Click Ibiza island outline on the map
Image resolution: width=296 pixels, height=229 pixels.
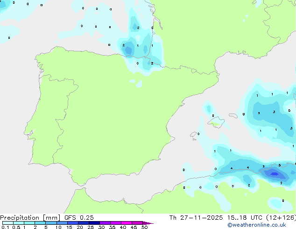coord(193,135)
